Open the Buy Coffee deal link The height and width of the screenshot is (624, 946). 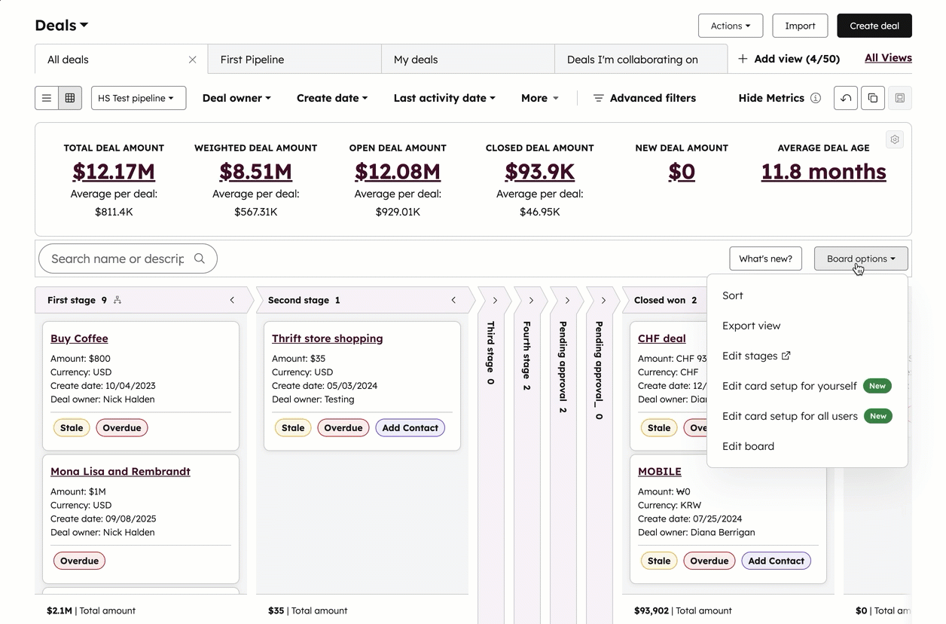79,338
